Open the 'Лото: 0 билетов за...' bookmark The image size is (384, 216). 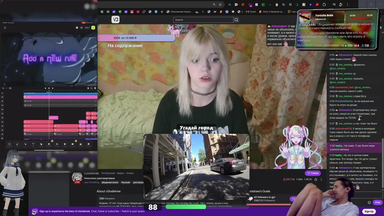tap(271, 12)
